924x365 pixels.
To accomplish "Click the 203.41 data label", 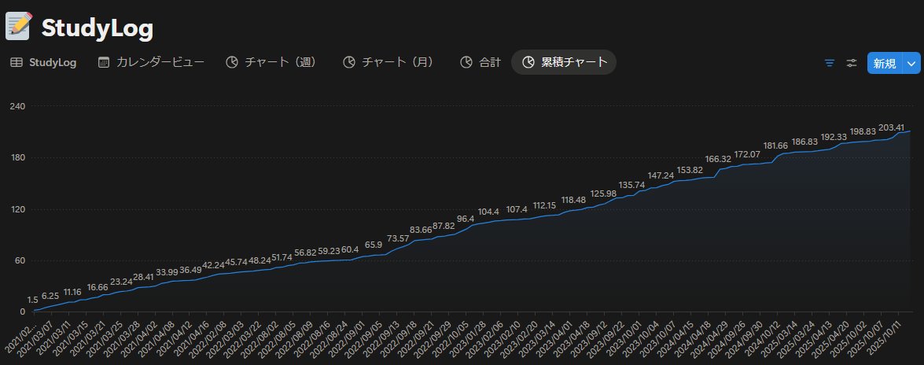I will (891, 127).
